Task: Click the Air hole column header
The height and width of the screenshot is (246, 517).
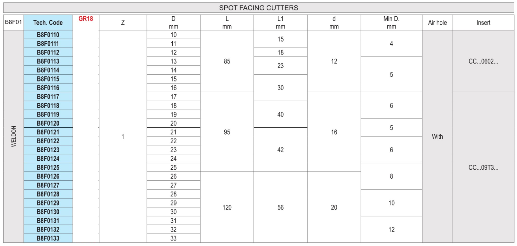Action: [437, 23]
